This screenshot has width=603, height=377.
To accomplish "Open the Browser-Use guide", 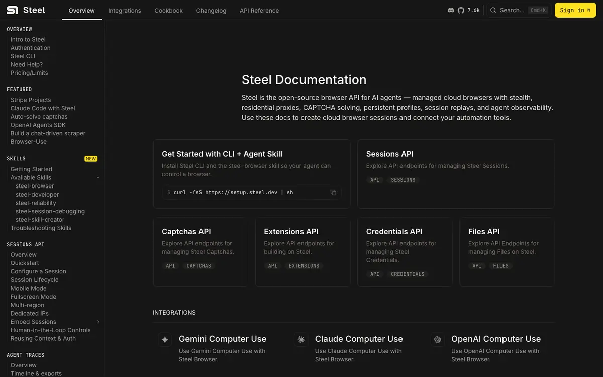I will 29,142.
